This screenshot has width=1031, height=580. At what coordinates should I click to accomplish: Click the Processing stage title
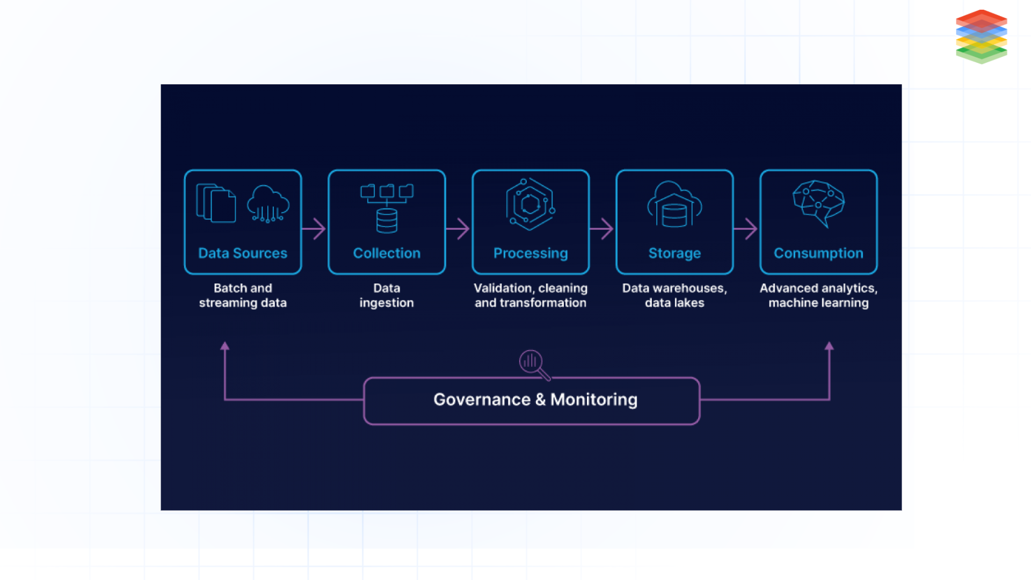(x=531, y=253)
